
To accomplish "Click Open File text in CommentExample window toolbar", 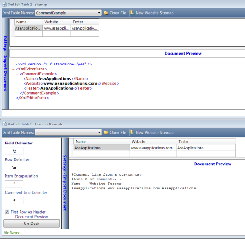I will coord(118,133).
